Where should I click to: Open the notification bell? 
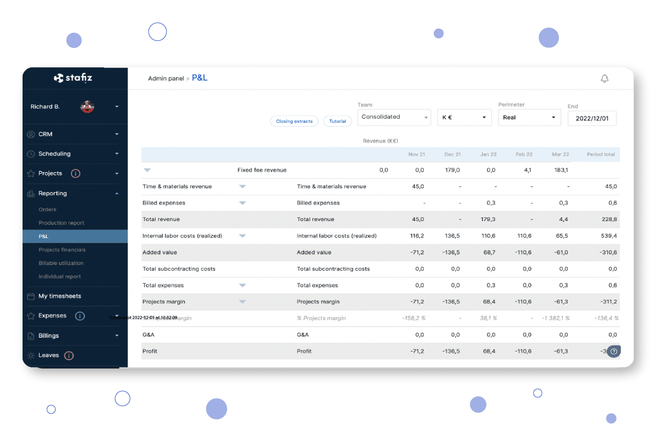tap(604, 78)
